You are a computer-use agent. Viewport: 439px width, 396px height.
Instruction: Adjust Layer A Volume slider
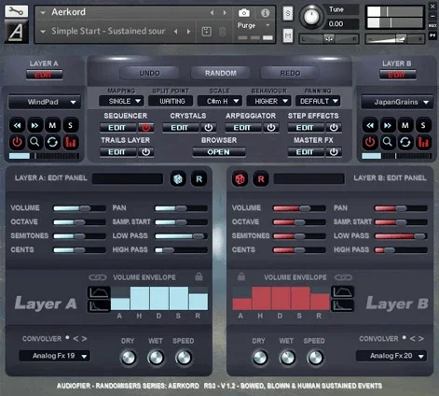[79, 208]
